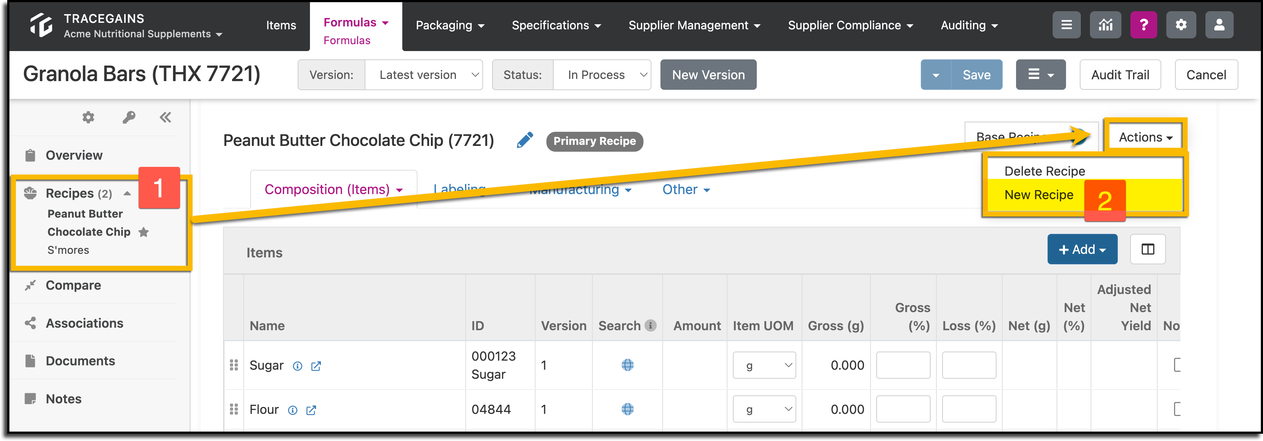The image size is (1263, 441).
Task: Click the sidebar gear settings icon
Action: (88, 117)
